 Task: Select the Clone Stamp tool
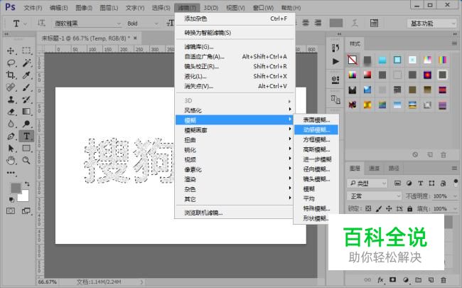(x=11, y=100)
